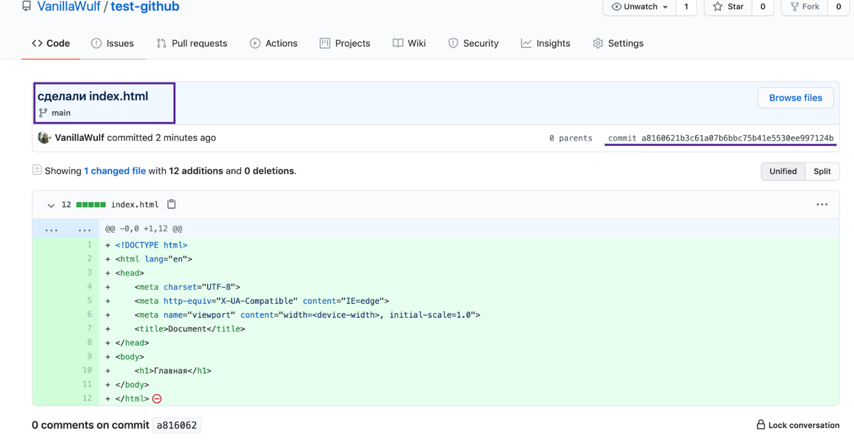Go to the Actions tab

(x=273, y=43)
